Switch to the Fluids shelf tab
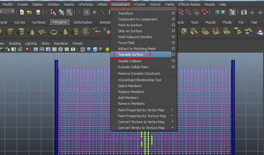 coord(227,22)
